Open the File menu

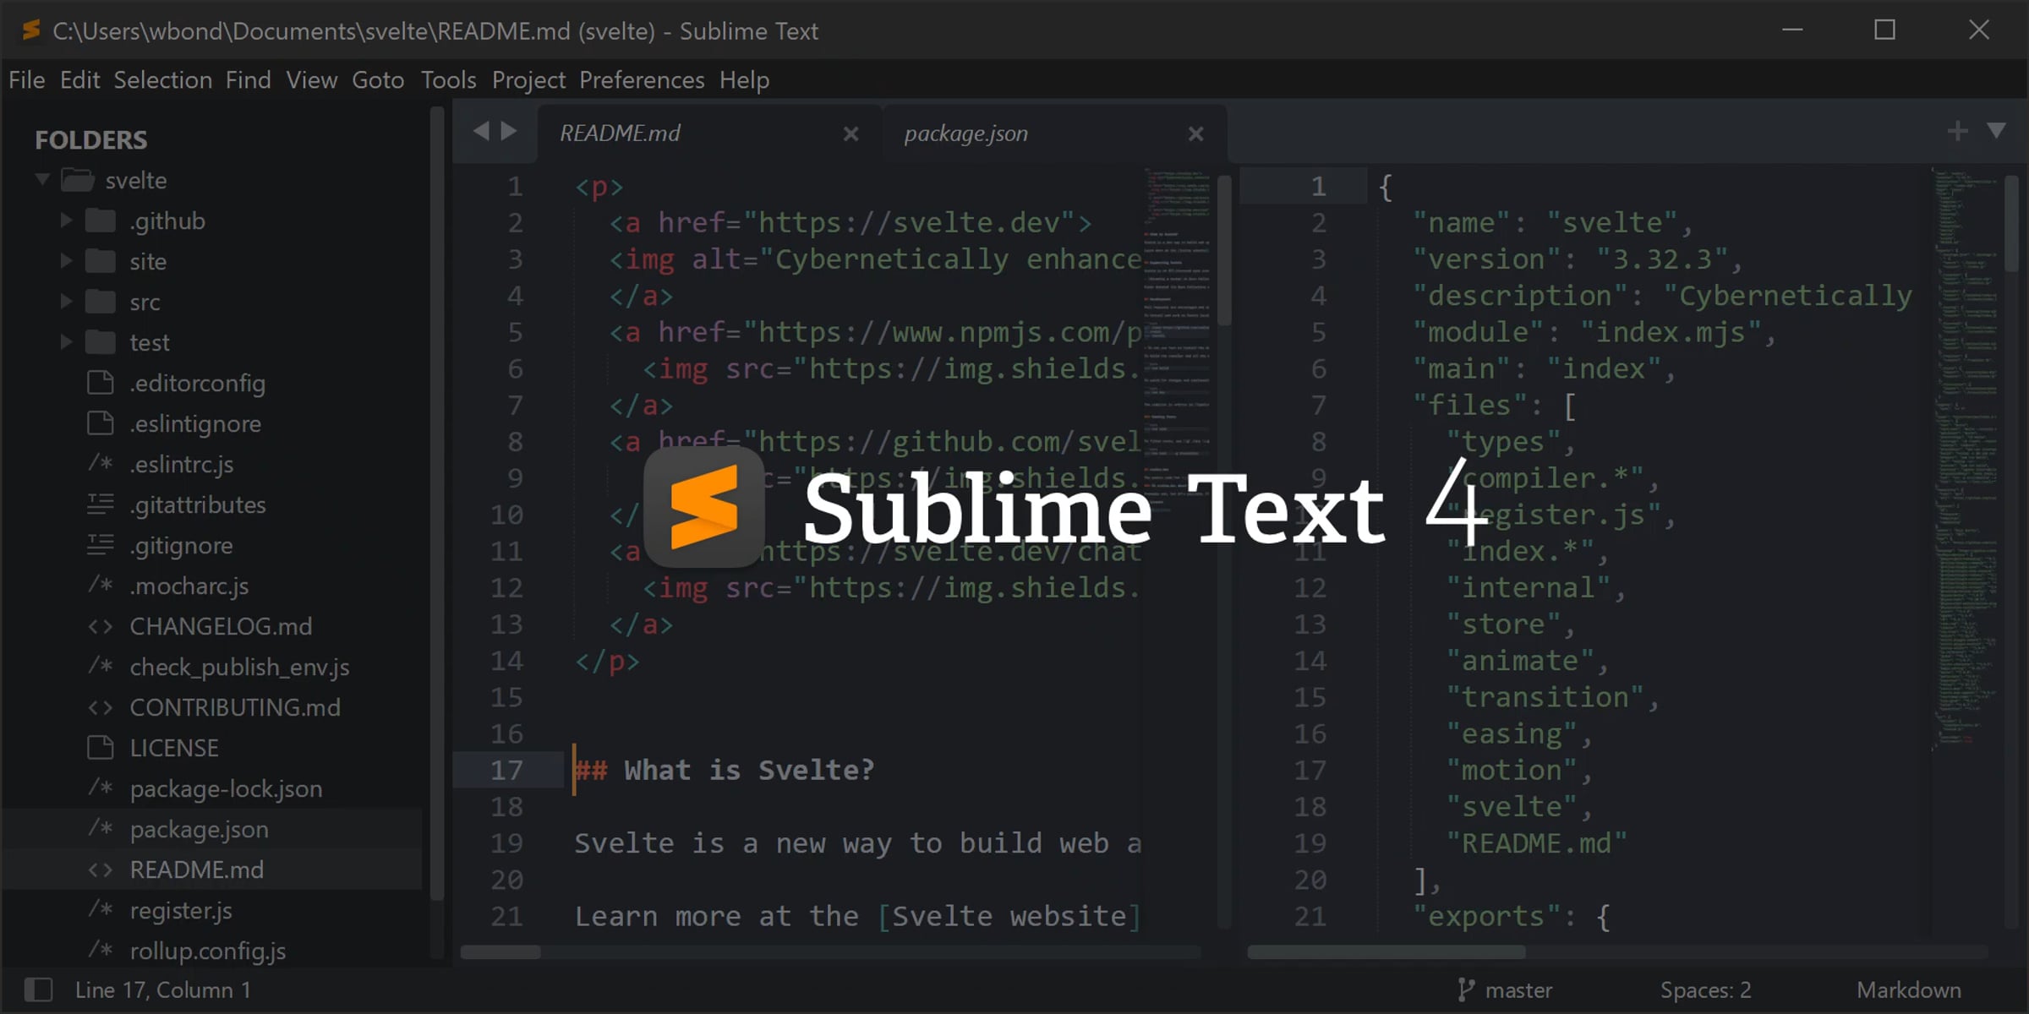coord(27,80)
